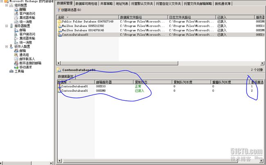Open the 托管文件夹邮箱策略 tab
Screen dimensions: 266x165
[198, 4]
